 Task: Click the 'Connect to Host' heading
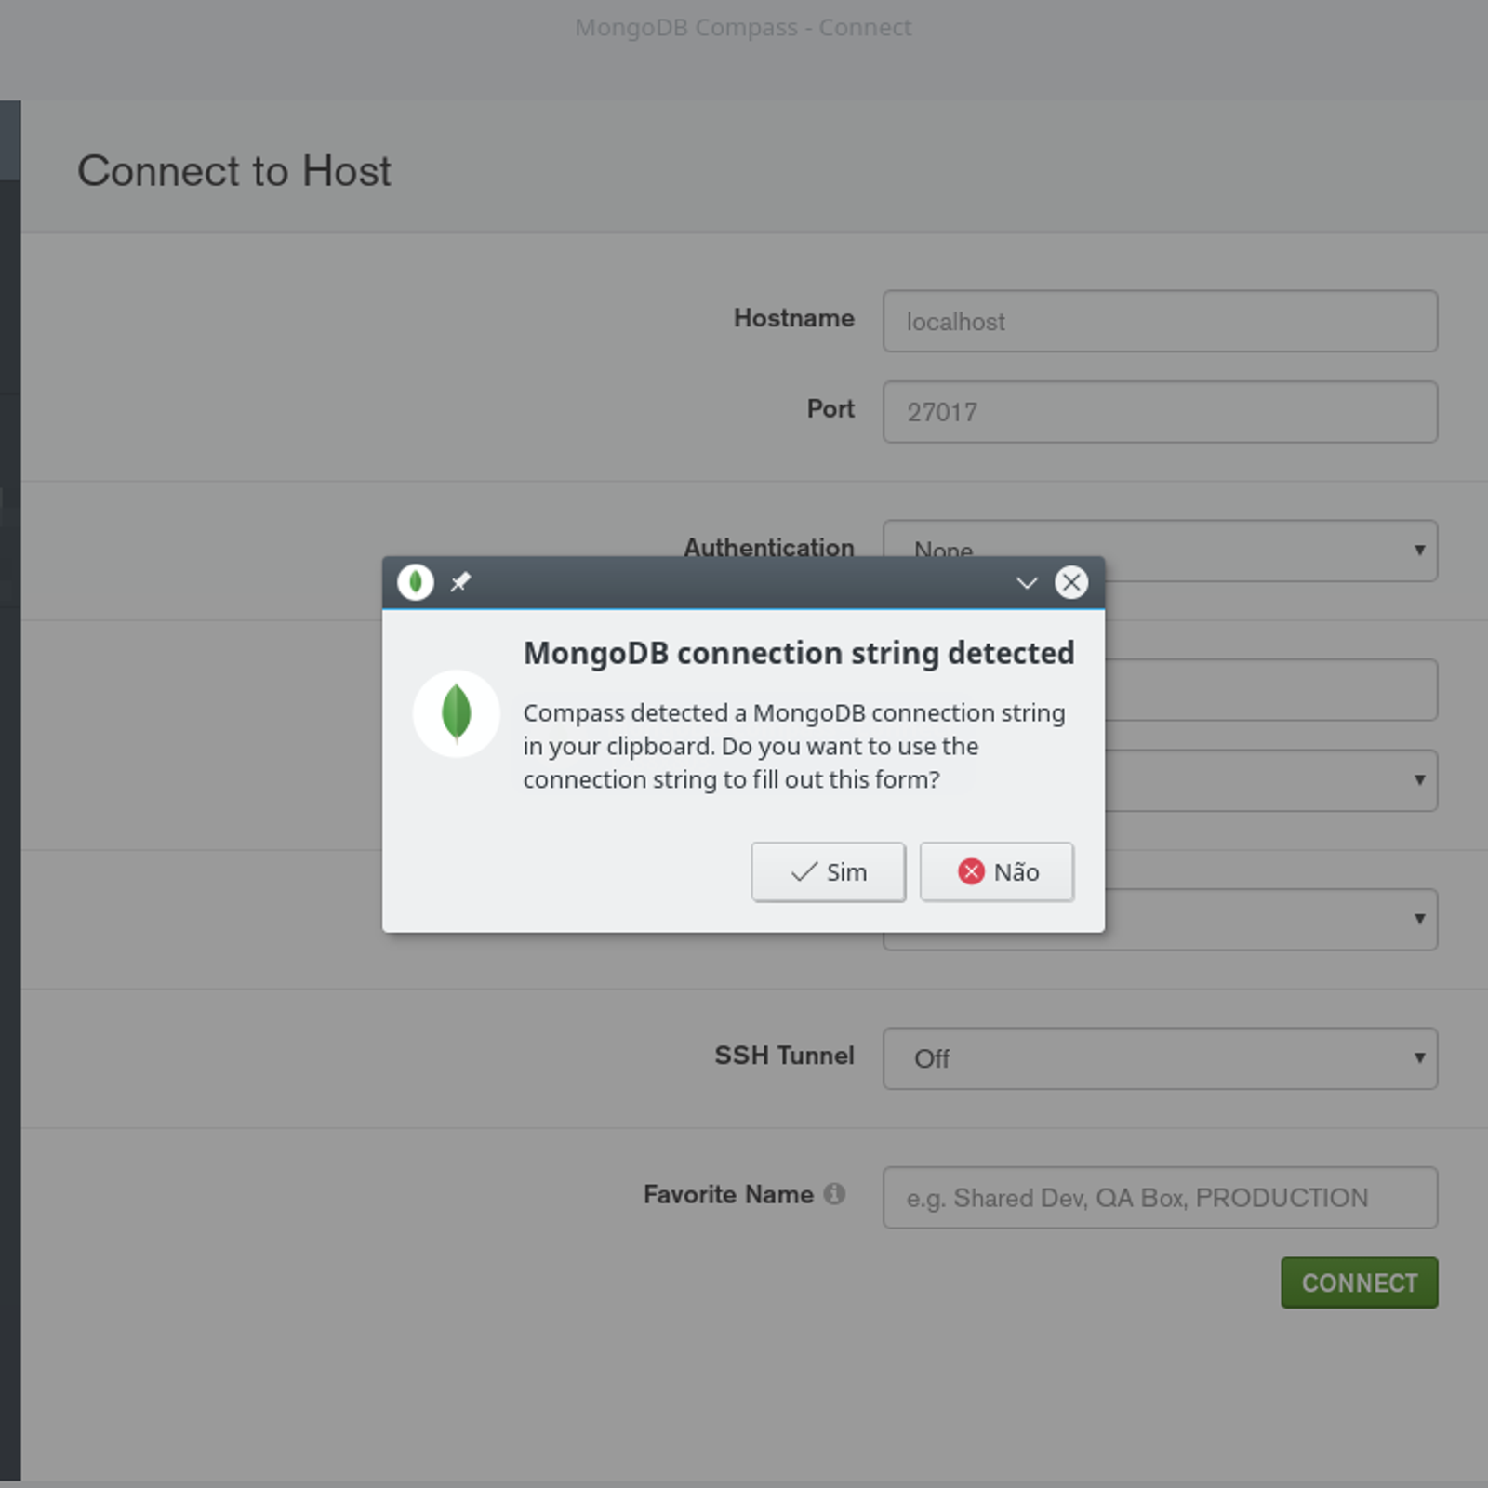coord(234,171)
